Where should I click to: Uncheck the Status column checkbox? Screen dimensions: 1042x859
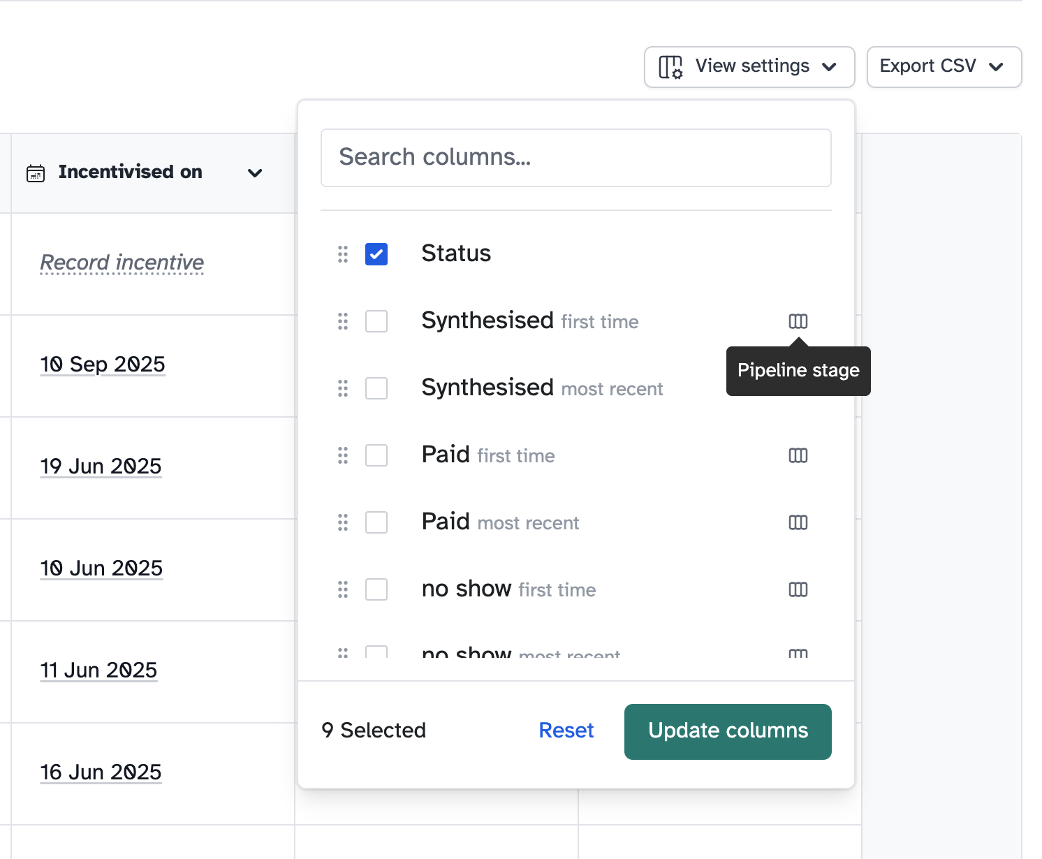click(376, 254)
